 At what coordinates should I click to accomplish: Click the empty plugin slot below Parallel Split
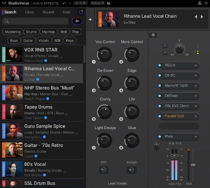coord(179,126)
